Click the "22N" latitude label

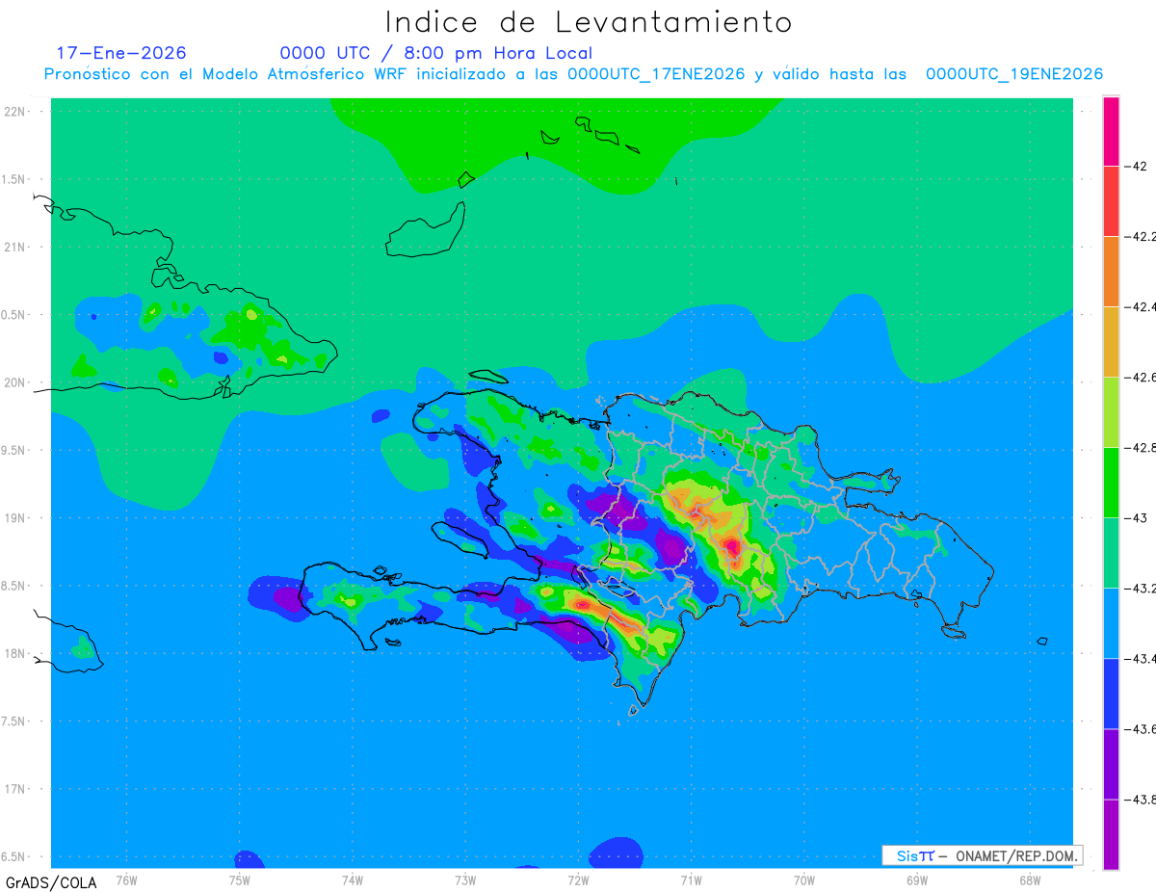tap(15, 112)
